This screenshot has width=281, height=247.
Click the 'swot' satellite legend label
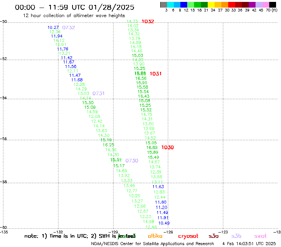point(260,236)
